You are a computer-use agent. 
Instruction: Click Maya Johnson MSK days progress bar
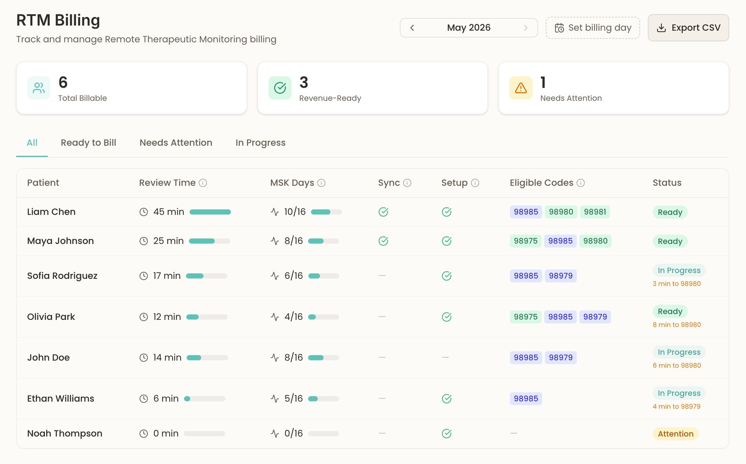coord(324,241)
